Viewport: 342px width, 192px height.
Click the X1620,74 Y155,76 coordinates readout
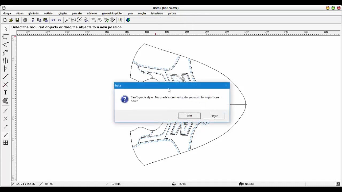coord(23,184)
